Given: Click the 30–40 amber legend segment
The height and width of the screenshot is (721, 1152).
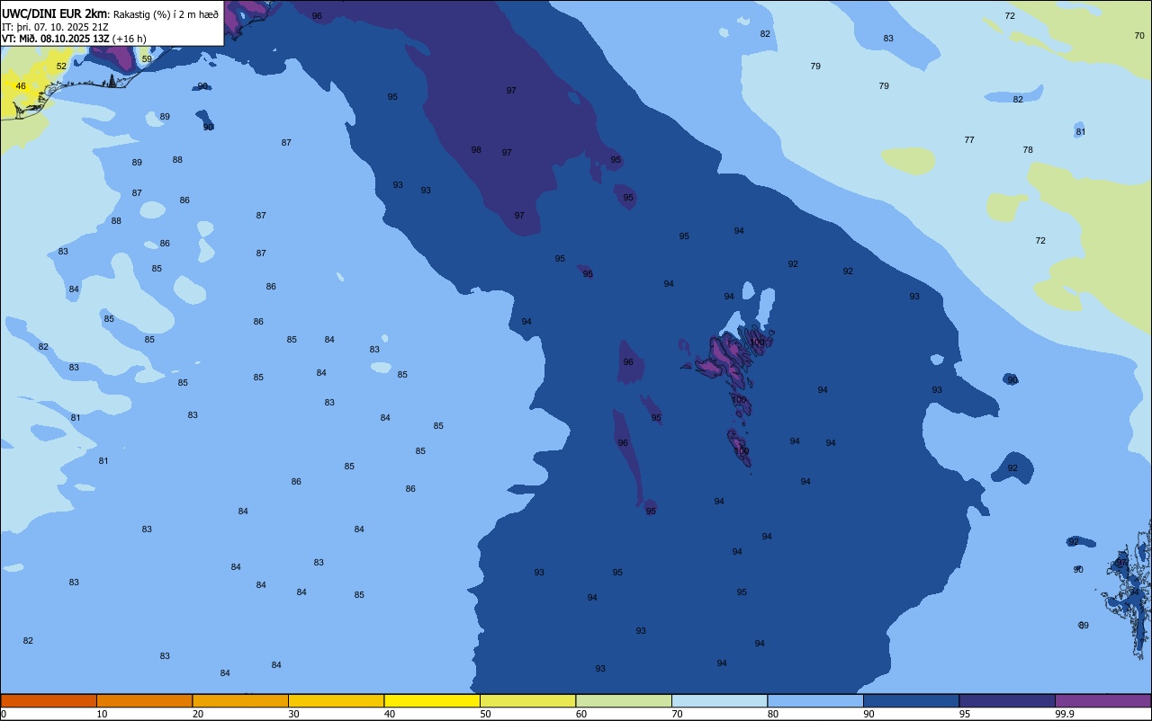Looking at the screenshot, I should coord(336,700).
